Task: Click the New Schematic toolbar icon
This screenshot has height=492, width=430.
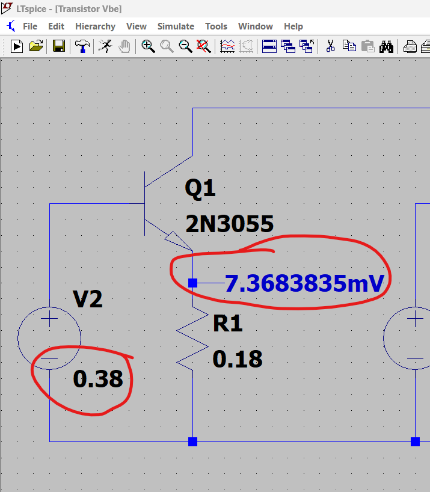Action: 17,46
